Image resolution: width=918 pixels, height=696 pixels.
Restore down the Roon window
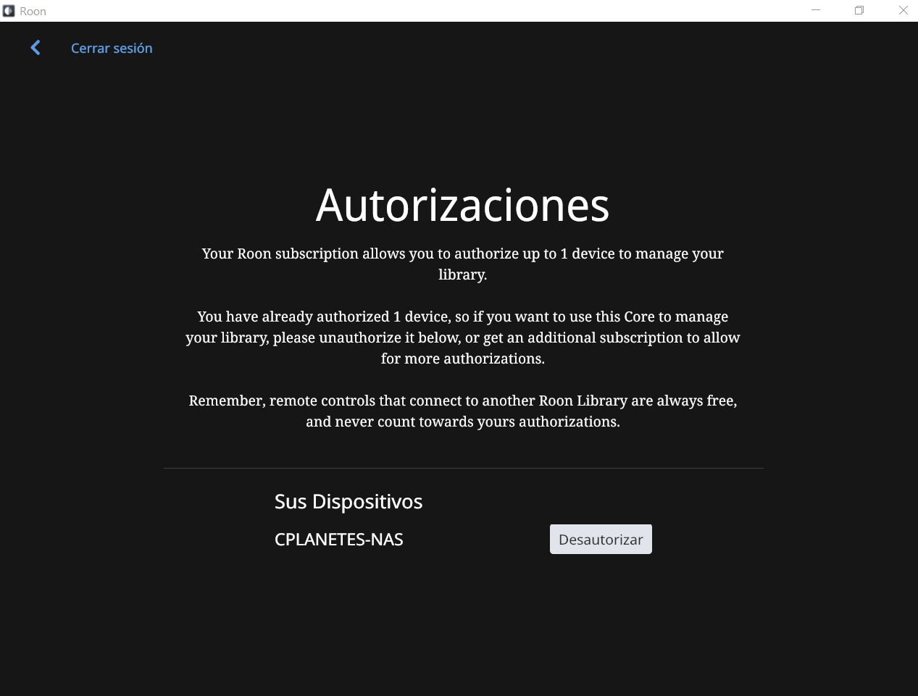coord(859,10)
